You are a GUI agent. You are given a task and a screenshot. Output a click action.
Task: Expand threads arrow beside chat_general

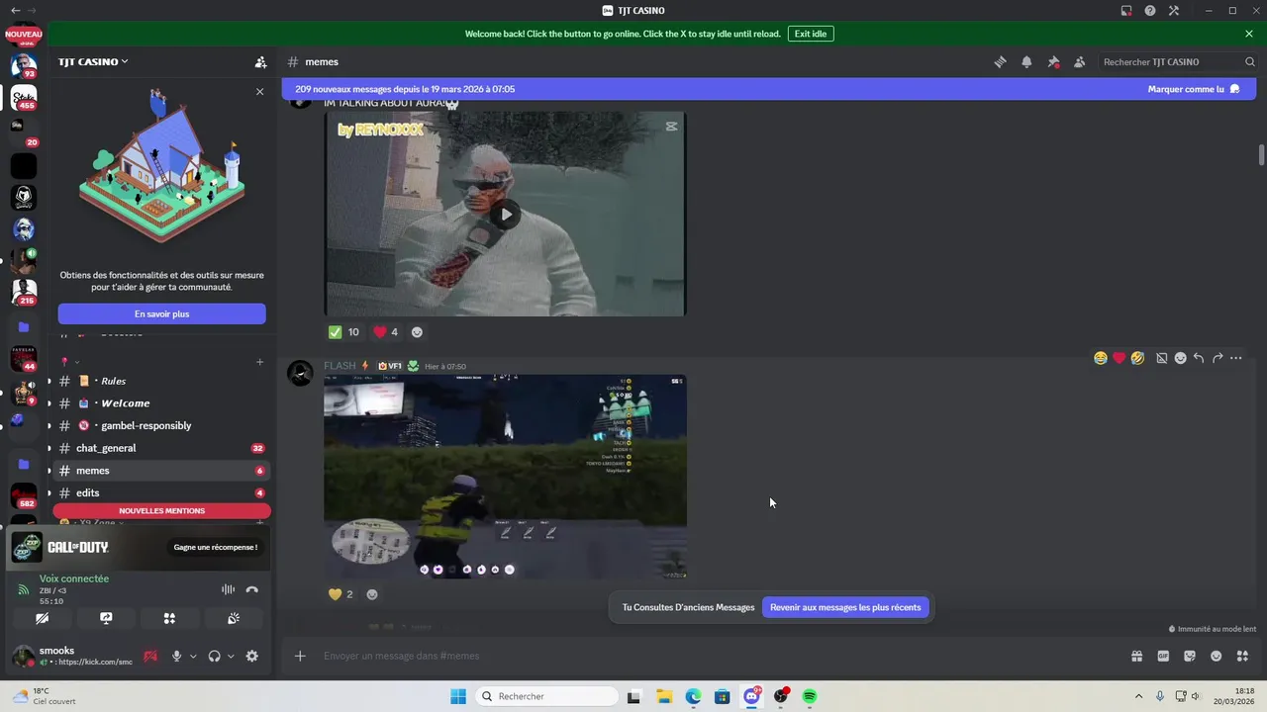(49, 448)
